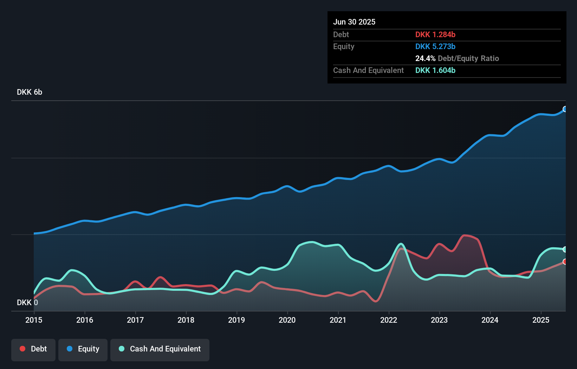Click the 24.4% Debt/Equity Ratio text
The height and width of the screenshot is (369, 577).
(457, 58)
